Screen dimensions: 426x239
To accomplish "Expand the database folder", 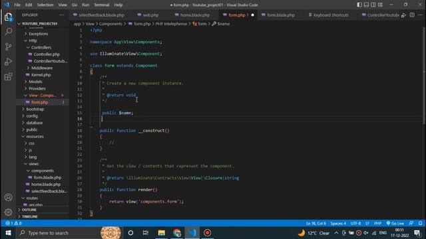I will (34, 123).
